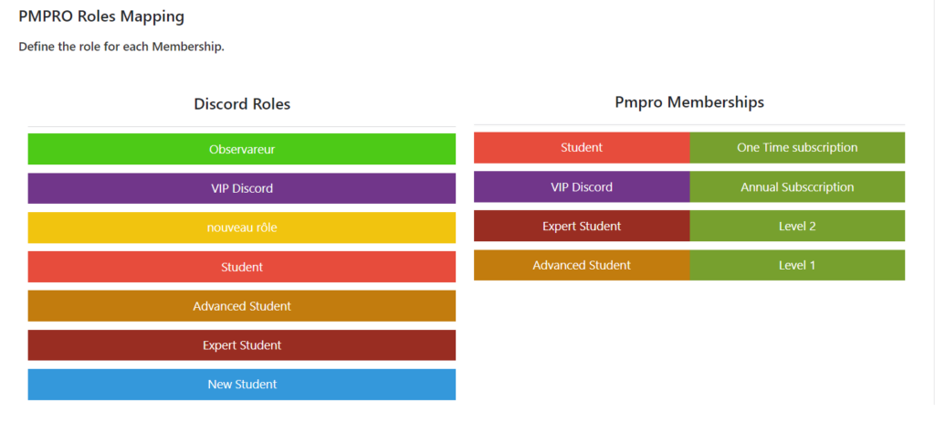The image size is (935, 434).
Task: Click the Student role mapped to One Time subscription
Action: pos(582,147)
